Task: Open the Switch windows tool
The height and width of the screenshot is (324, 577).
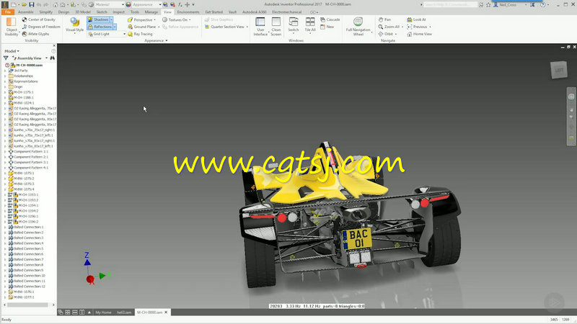Action: tap(294, 26)
